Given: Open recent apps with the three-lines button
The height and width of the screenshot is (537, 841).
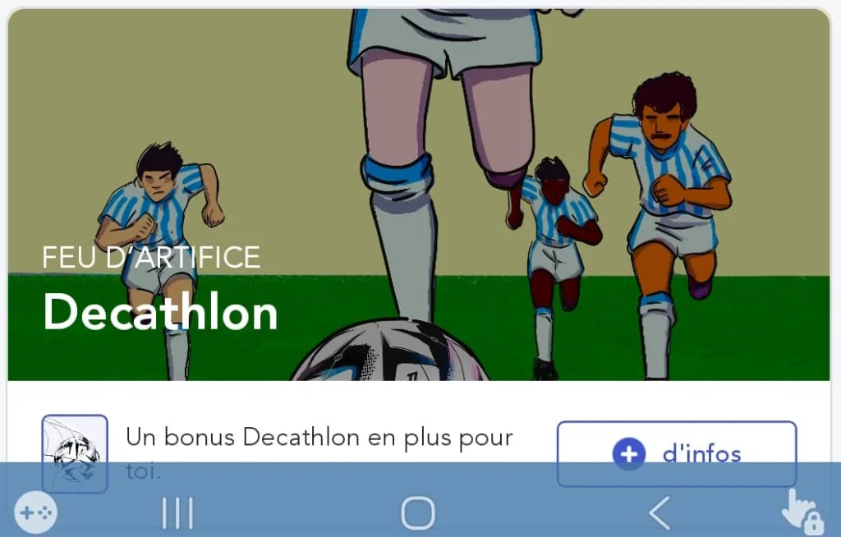Looking at the screenshot, I should (177, 513).
